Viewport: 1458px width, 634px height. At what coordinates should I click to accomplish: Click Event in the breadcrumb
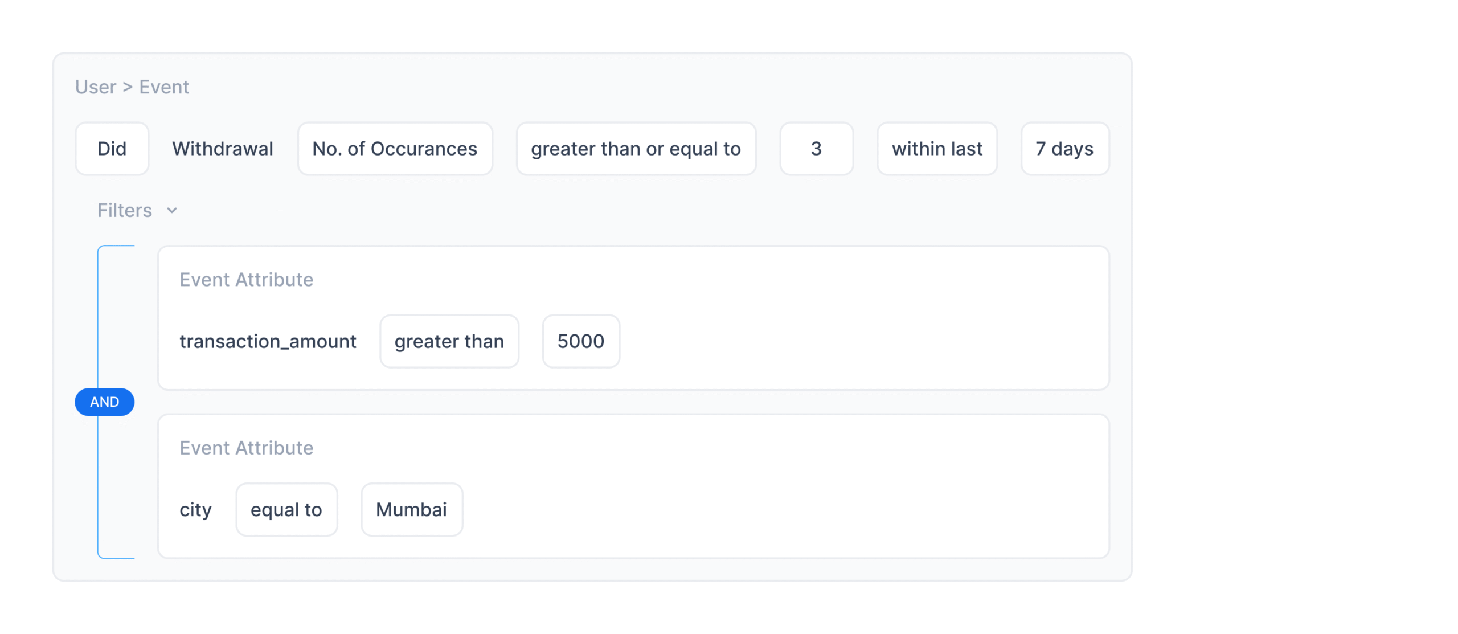tap(164, 87)
